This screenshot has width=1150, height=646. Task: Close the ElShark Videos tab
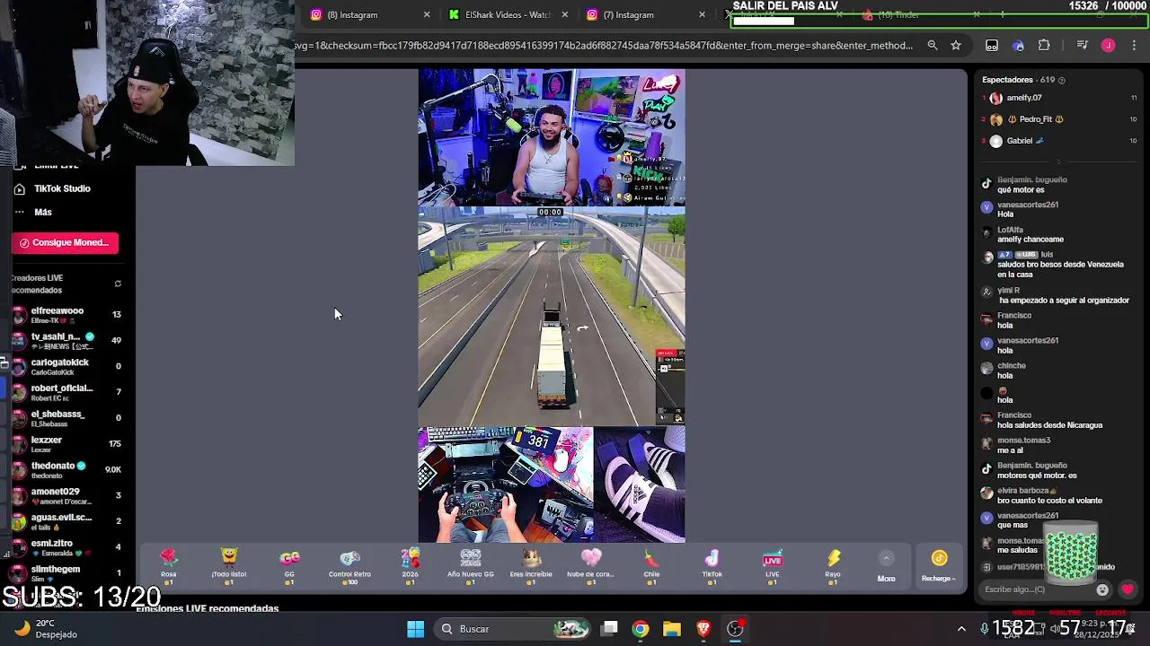(565, 14)
